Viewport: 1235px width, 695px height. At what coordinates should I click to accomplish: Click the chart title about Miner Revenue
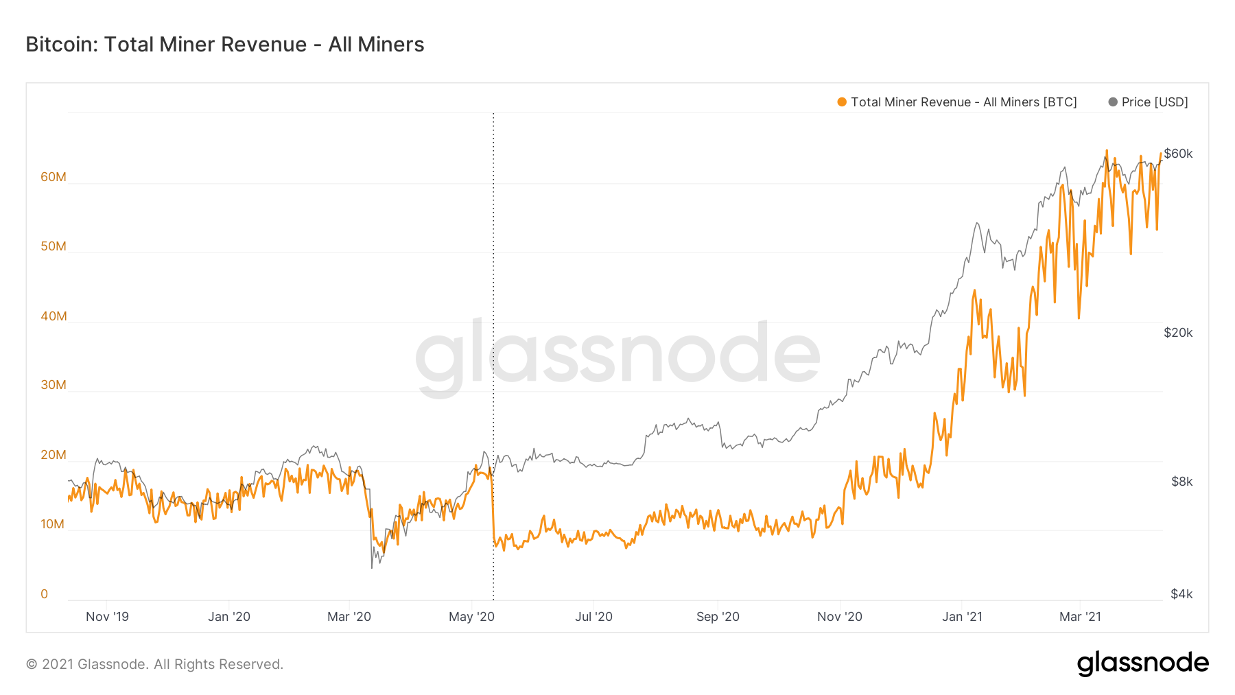tap(225, 45)
